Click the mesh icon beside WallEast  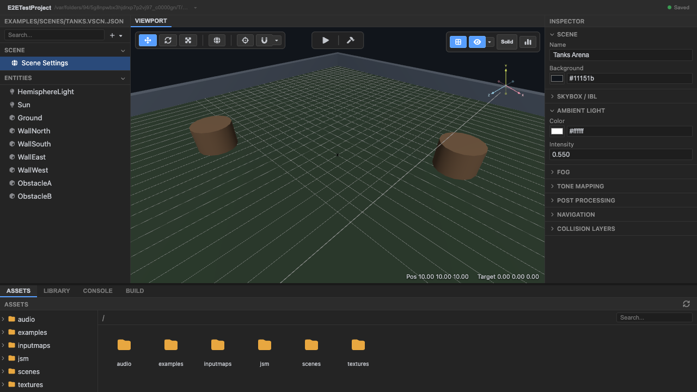point(12,157)
